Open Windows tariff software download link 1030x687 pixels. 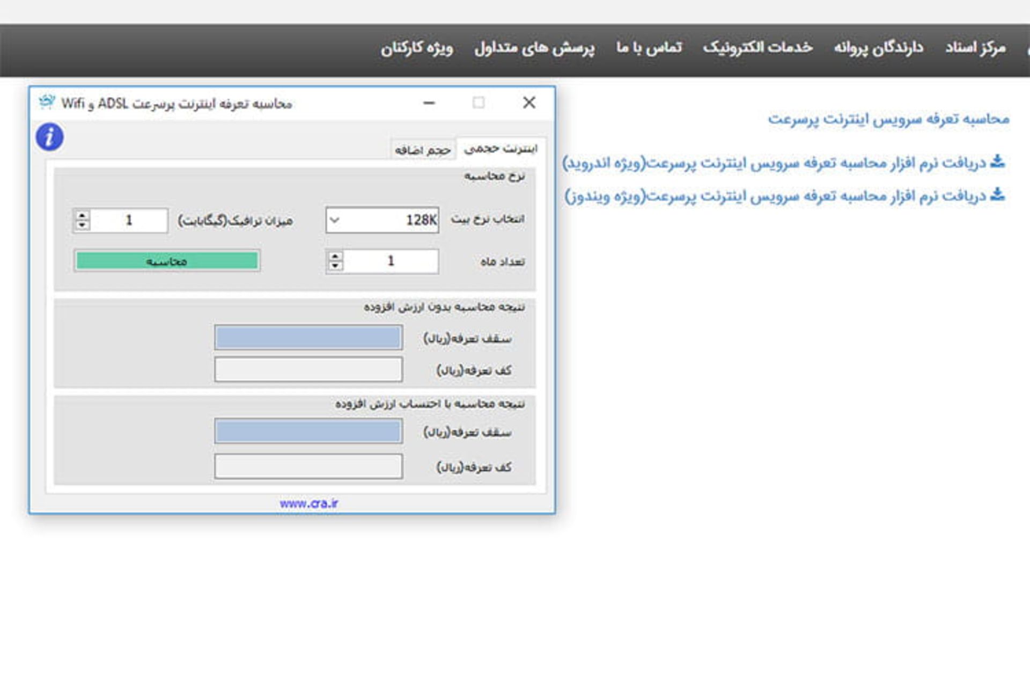point(775,196)
